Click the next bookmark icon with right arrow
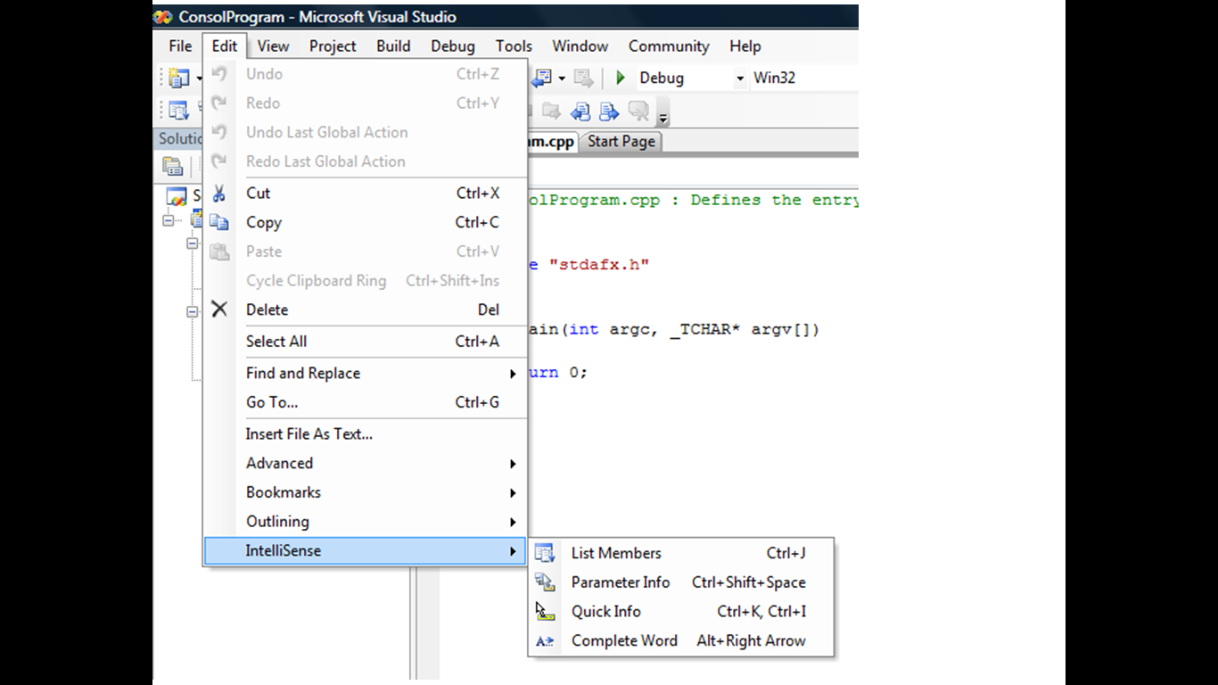The height and width of the screenshot is (685, 1218). coord(609,111)
